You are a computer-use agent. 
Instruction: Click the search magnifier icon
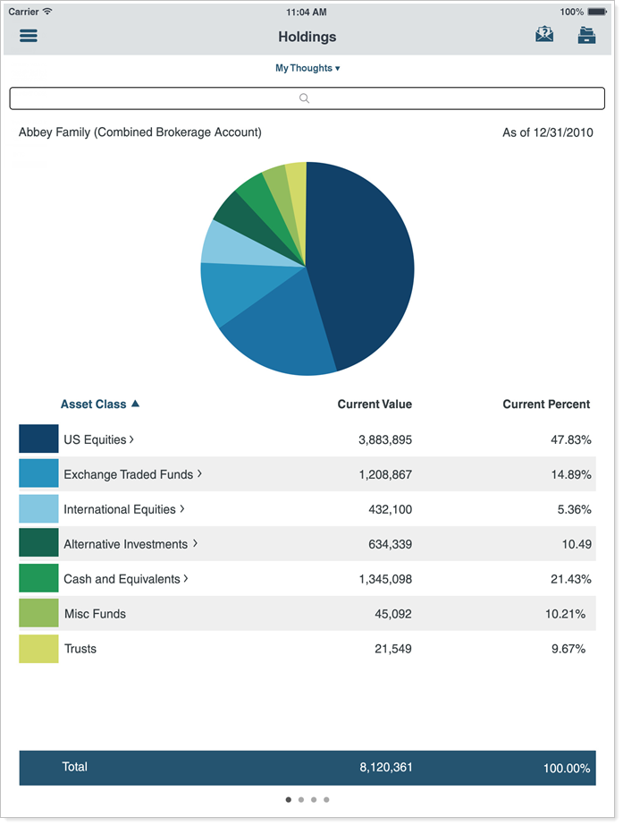tap(305, 98)
